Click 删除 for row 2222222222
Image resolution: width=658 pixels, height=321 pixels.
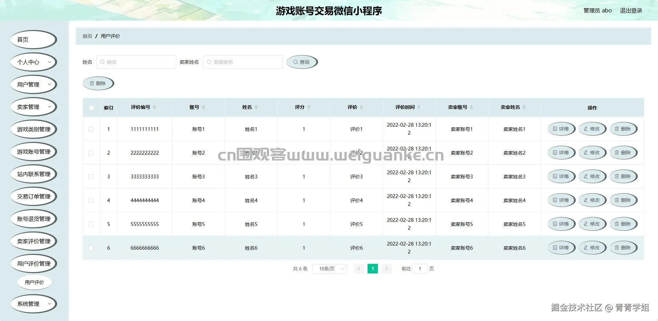(x=623, y=153)
